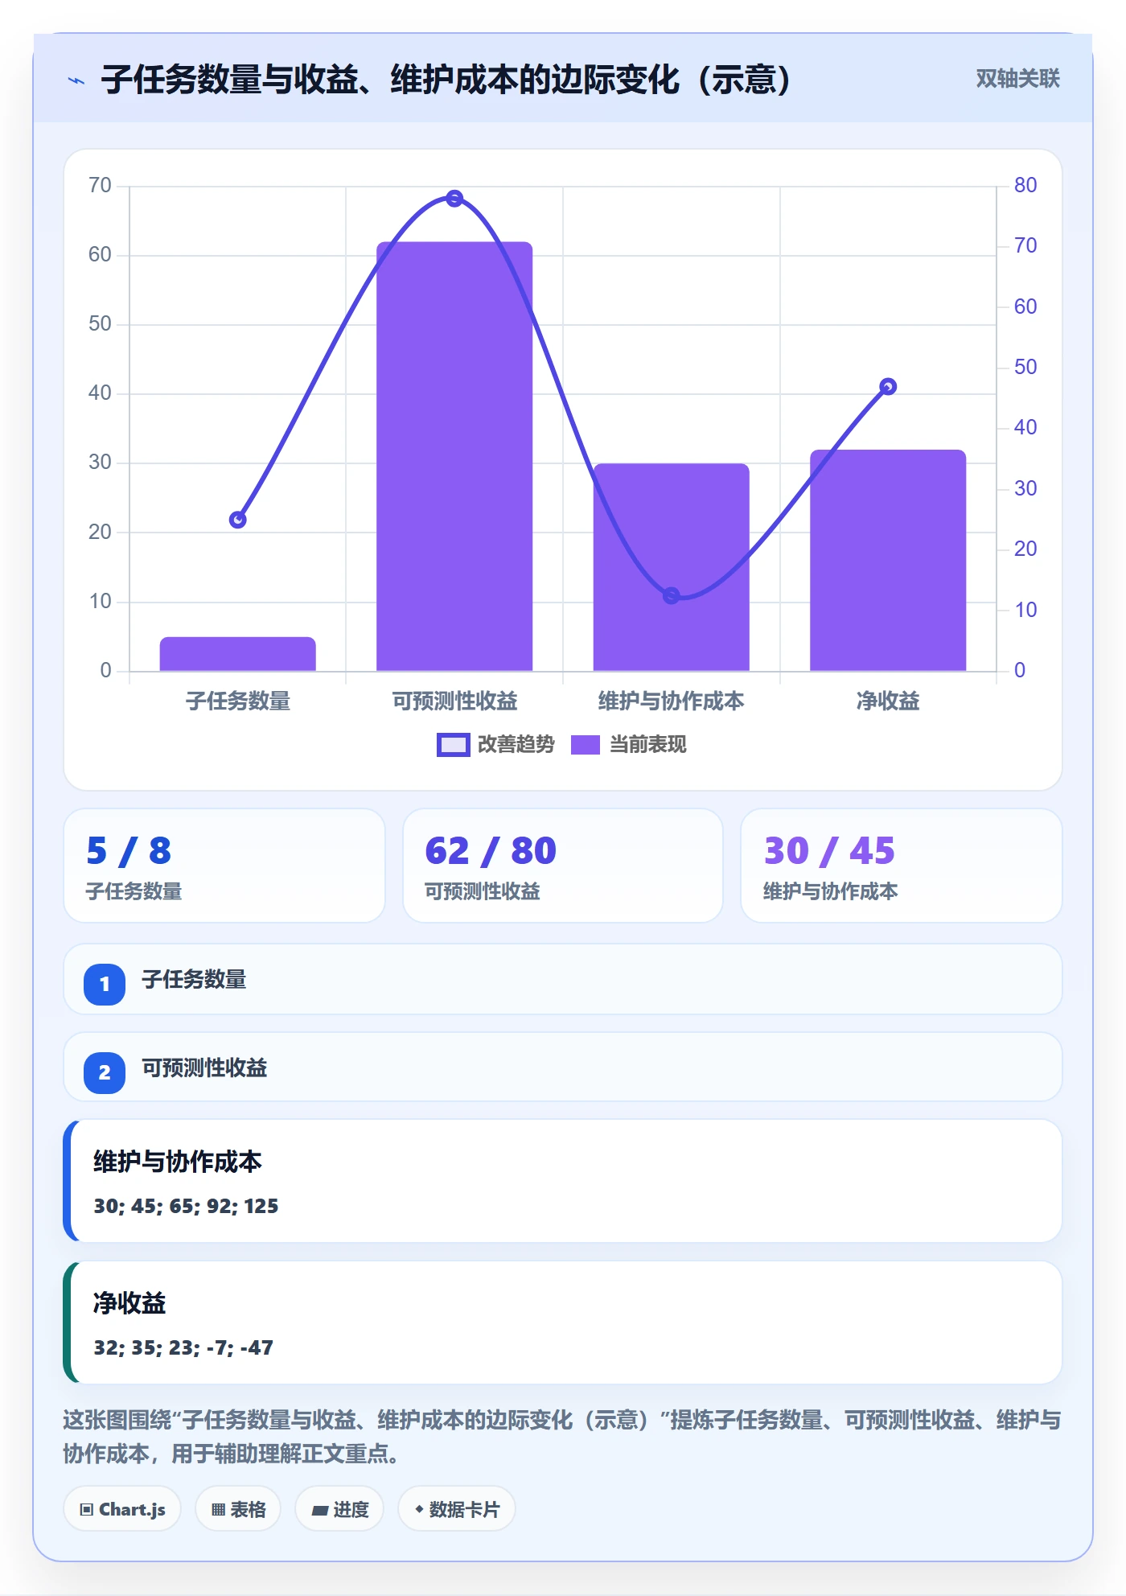1126x1596 pixels.
Task: Click the number 2 badge
Action: coord(105,1072)
